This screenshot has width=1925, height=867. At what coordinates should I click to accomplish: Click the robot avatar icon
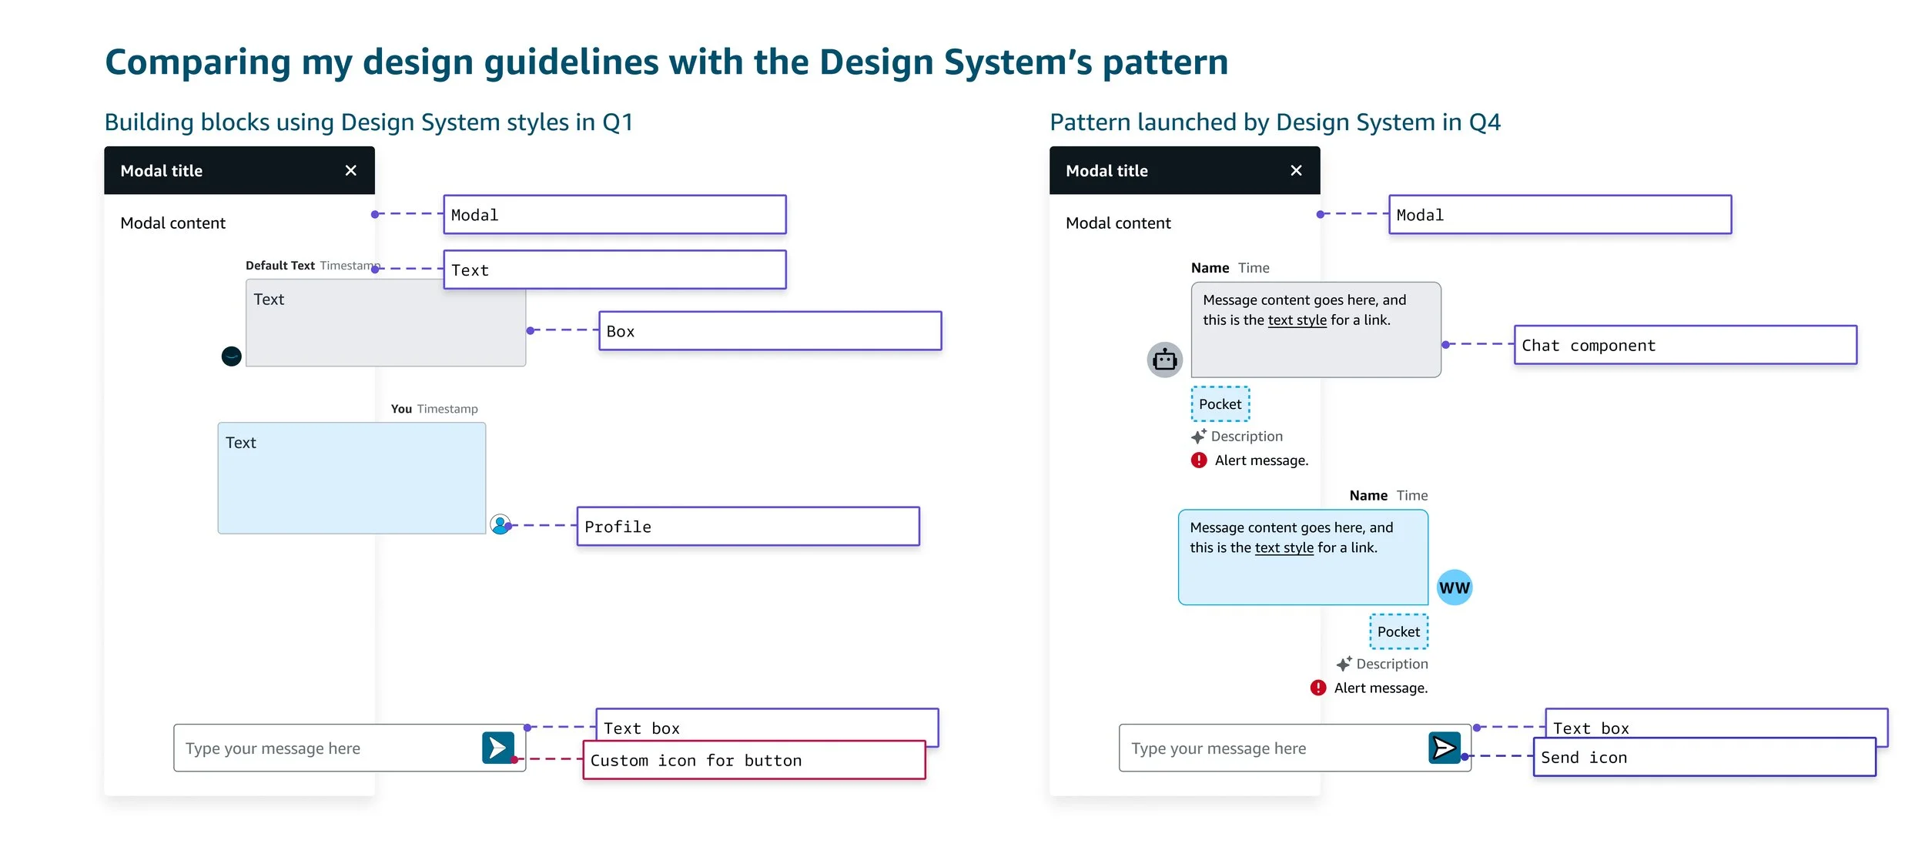point(1164,360)
